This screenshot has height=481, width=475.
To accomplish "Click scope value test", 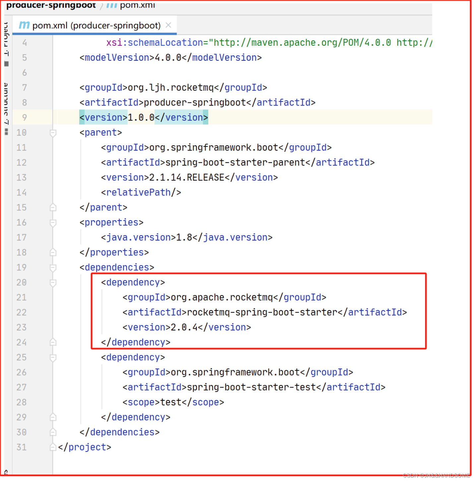I will pos(171,402).
